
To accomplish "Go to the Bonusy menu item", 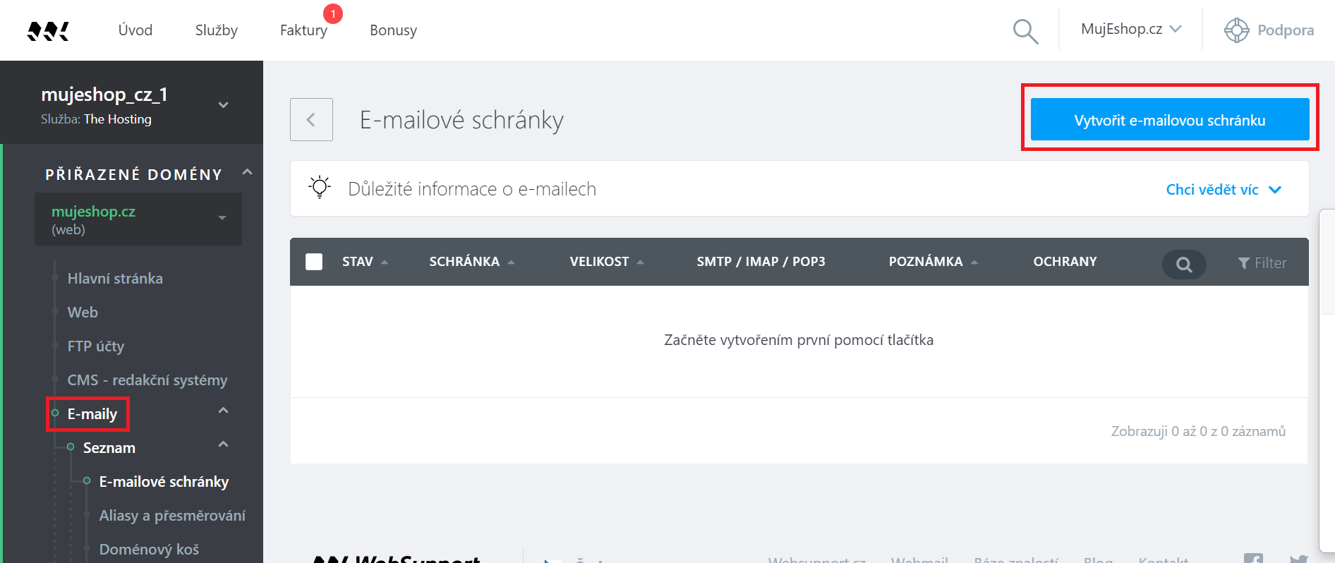I will coord(393,30).
